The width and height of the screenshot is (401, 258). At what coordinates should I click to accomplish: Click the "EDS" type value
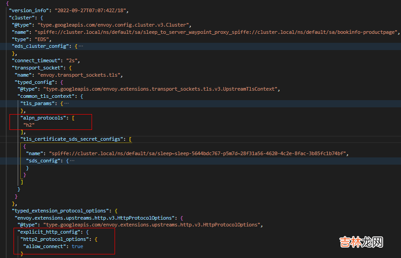[x=43, y=39]
